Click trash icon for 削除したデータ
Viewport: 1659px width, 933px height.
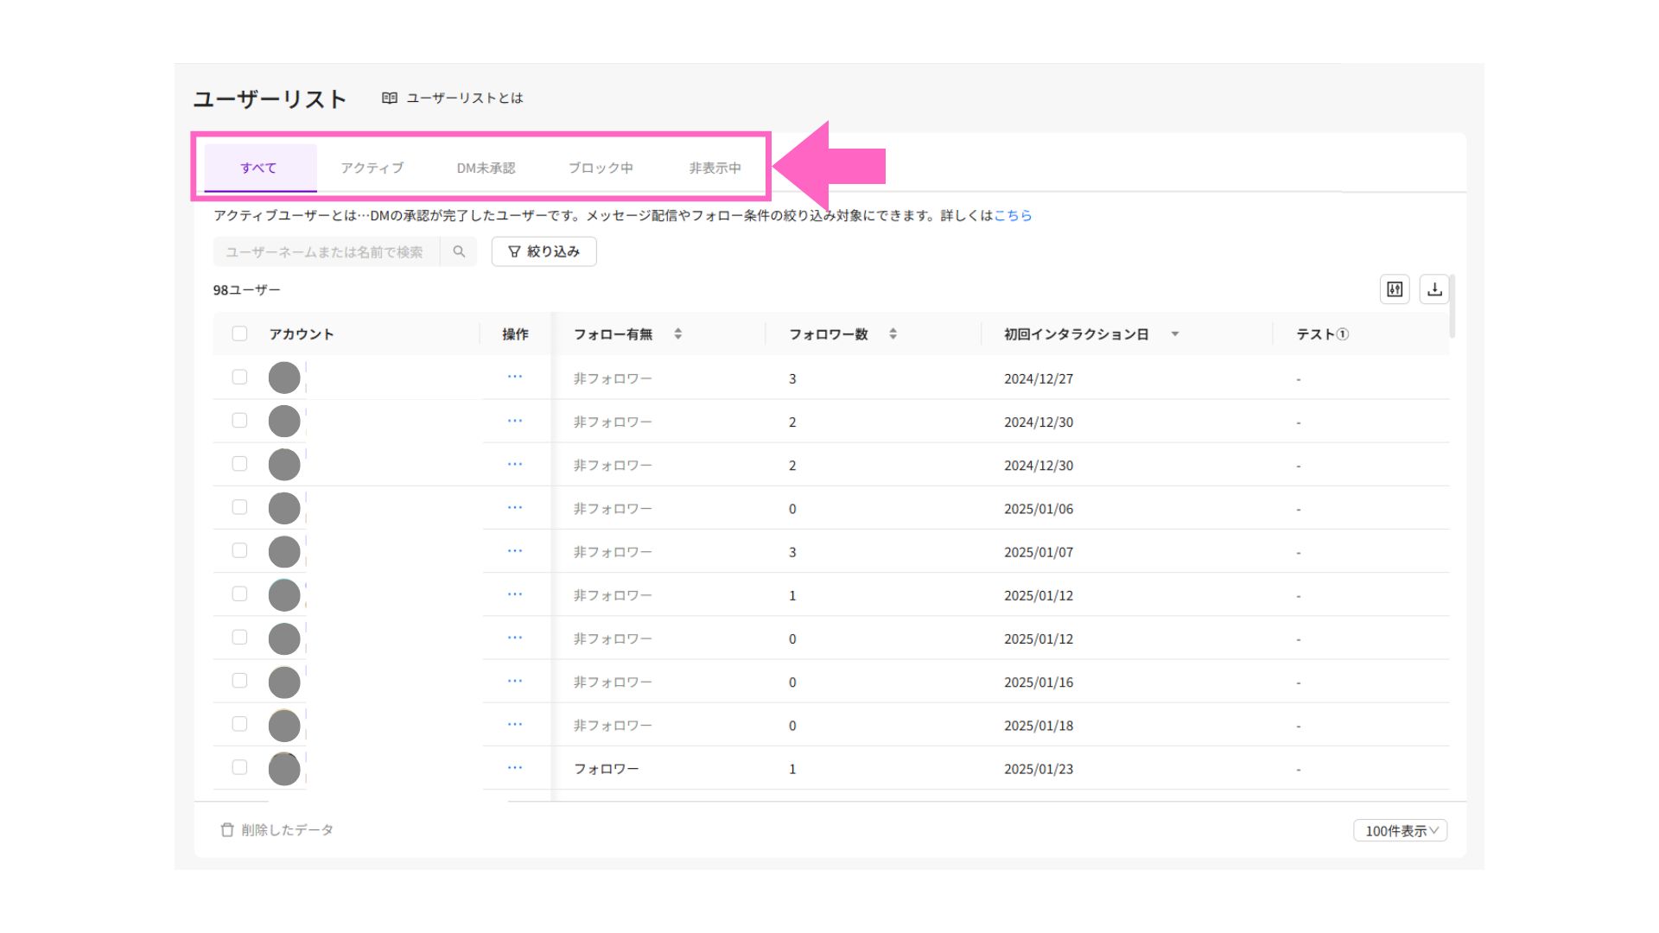tap(227, 829)
